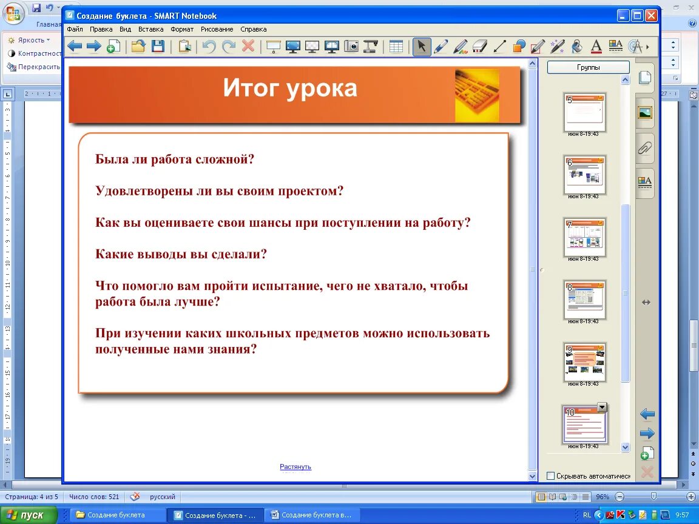Select the Shape Recognition Pen tool
This screenshot has height=524, width=699.
tap(538, 46)
